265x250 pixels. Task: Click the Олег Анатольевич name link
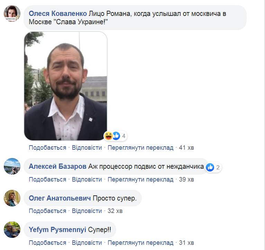(x=60, y=198)
